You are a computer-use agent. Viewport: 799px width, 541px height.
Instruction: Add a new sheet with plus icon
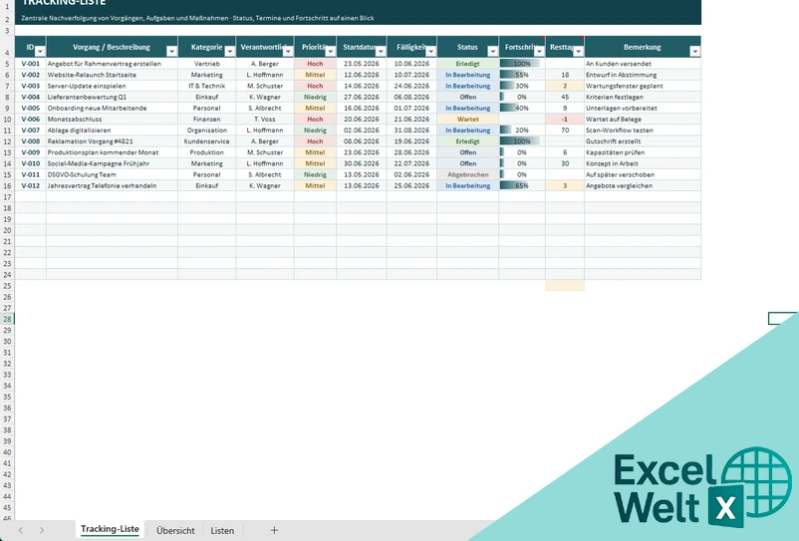[x=274, y=530]
